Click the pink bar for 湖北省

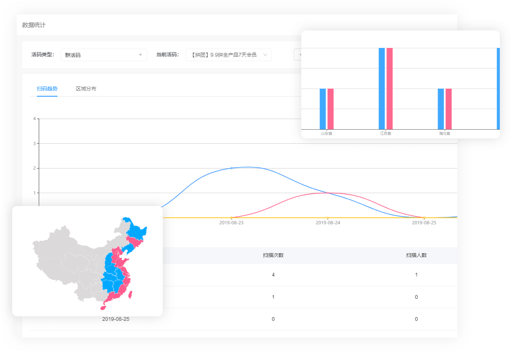[449, 109]
